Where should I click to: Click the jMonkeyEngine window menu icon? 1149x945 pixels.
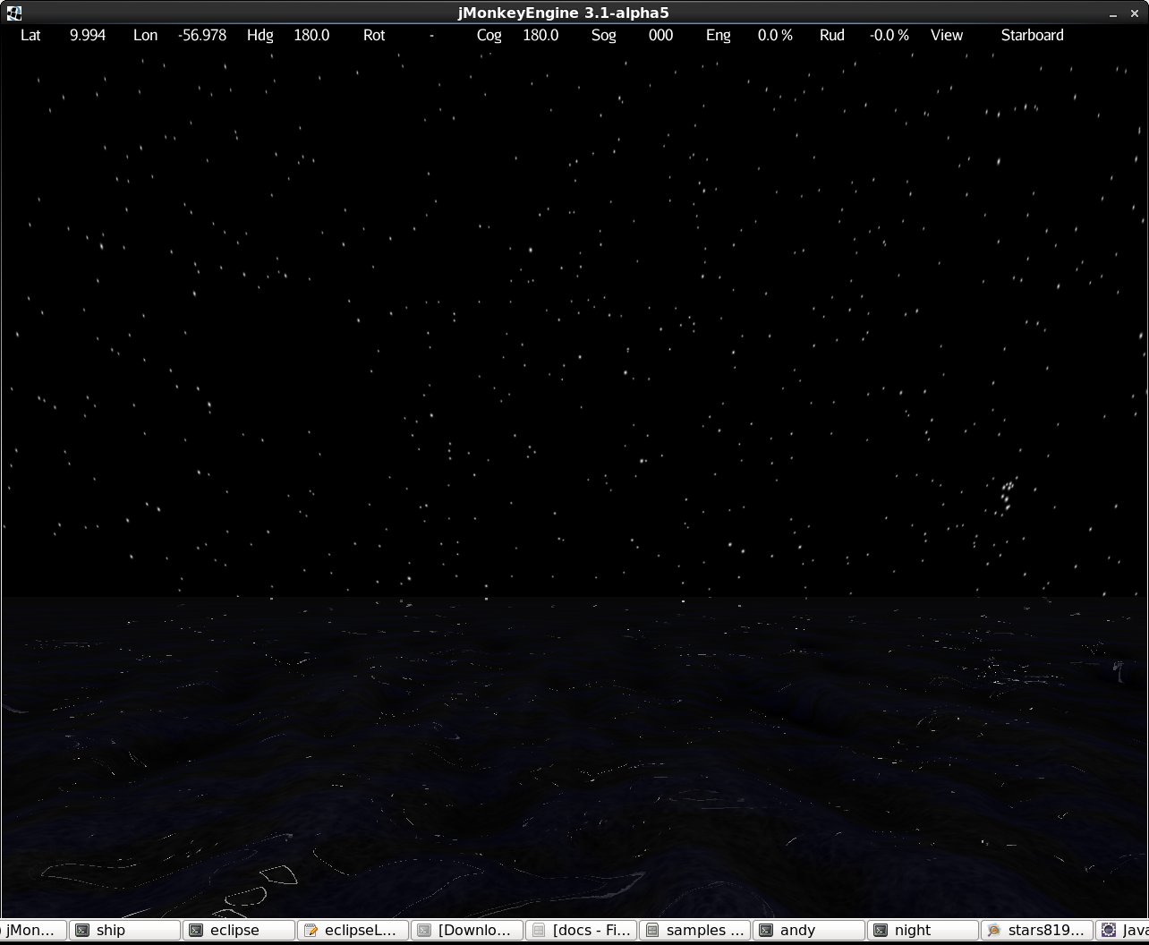13,13
